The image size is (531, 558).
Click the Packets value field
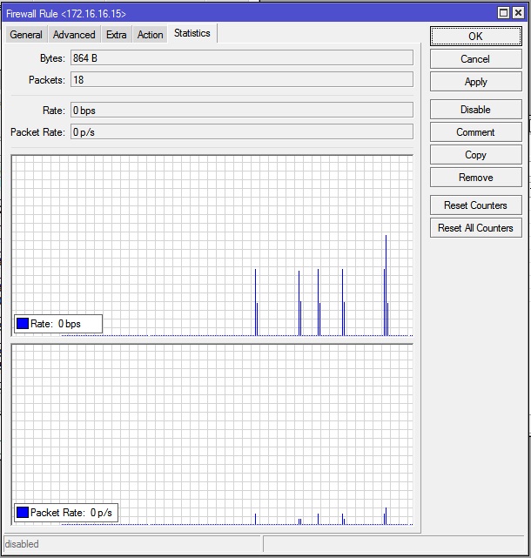tap(241, 80)
